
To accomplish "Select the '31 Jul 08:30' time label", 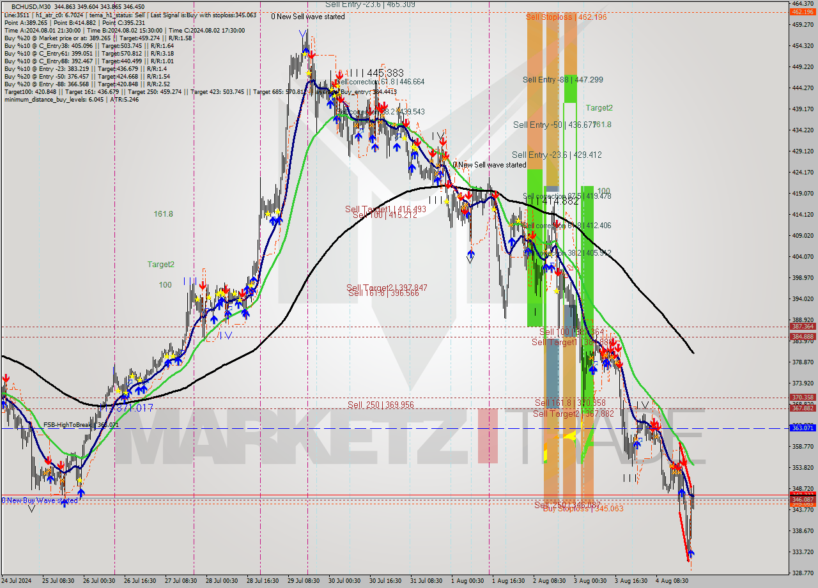I will coord(427,581).
